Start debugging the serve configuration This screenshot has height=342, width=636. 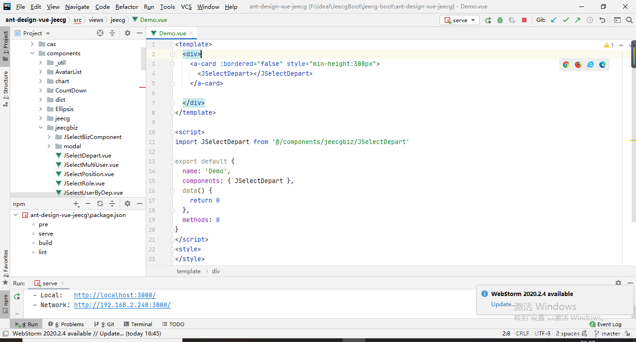coord(500,20)
